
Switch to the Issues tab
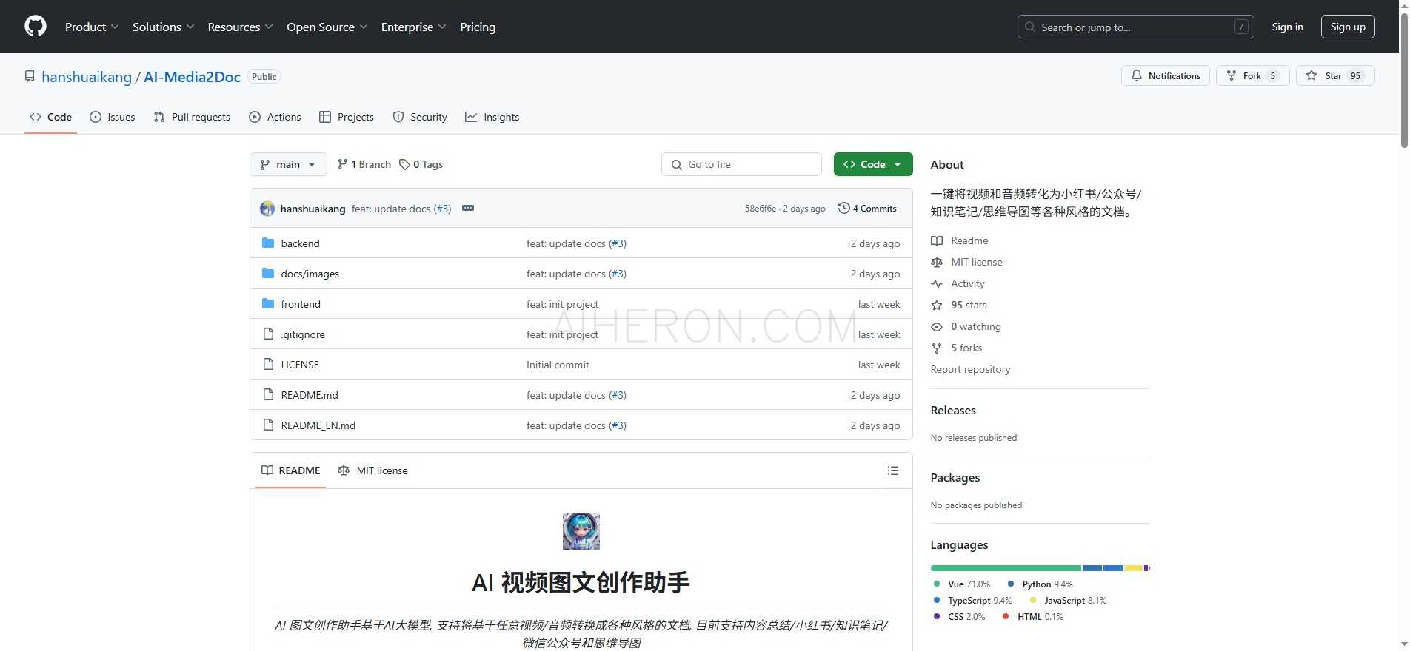113,117
